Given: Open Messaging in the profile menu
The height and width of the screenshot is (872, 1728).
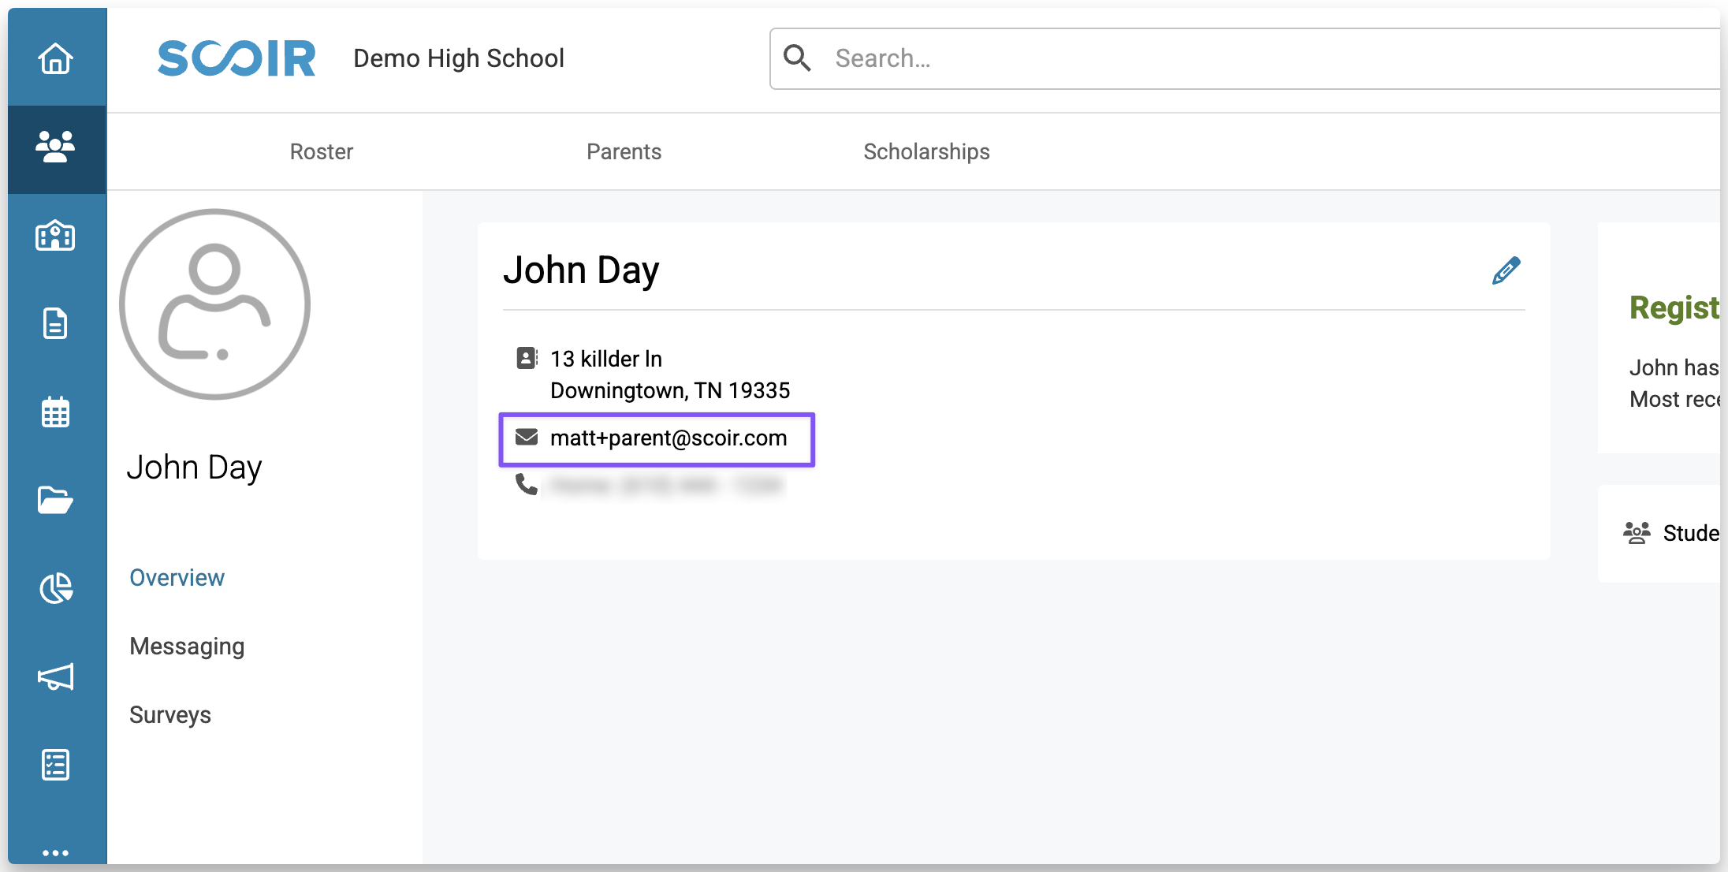Looking at the screenshot, I should [x=187, y=647].
